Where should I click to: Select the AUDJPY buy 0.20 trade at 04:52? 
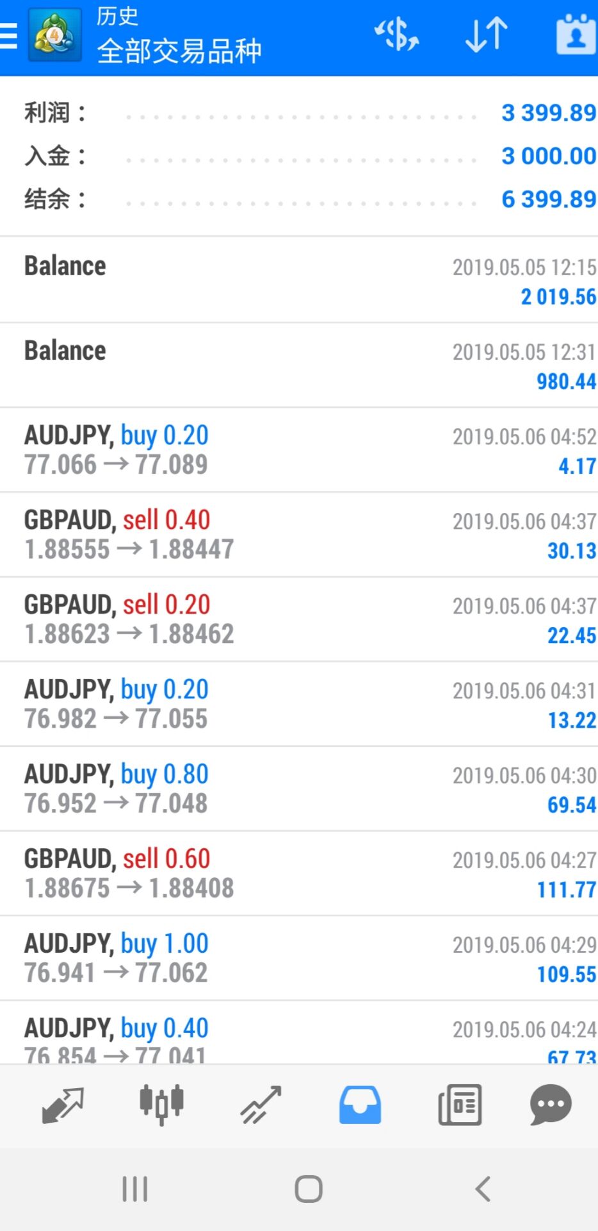(x=299, y=450)
